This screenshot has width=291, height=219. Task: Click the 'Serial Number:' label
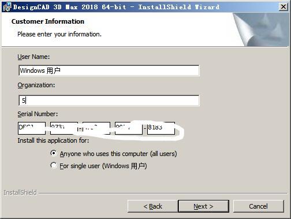pyautogui.click(x=38, y=114)
